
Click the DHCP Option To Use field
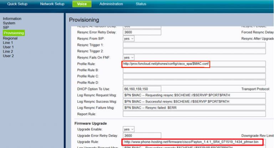(x=142, y=89)
